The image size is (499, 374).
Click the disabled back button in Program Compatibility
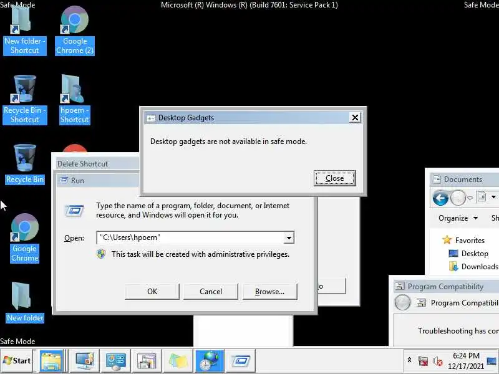(x=402, y=302)
